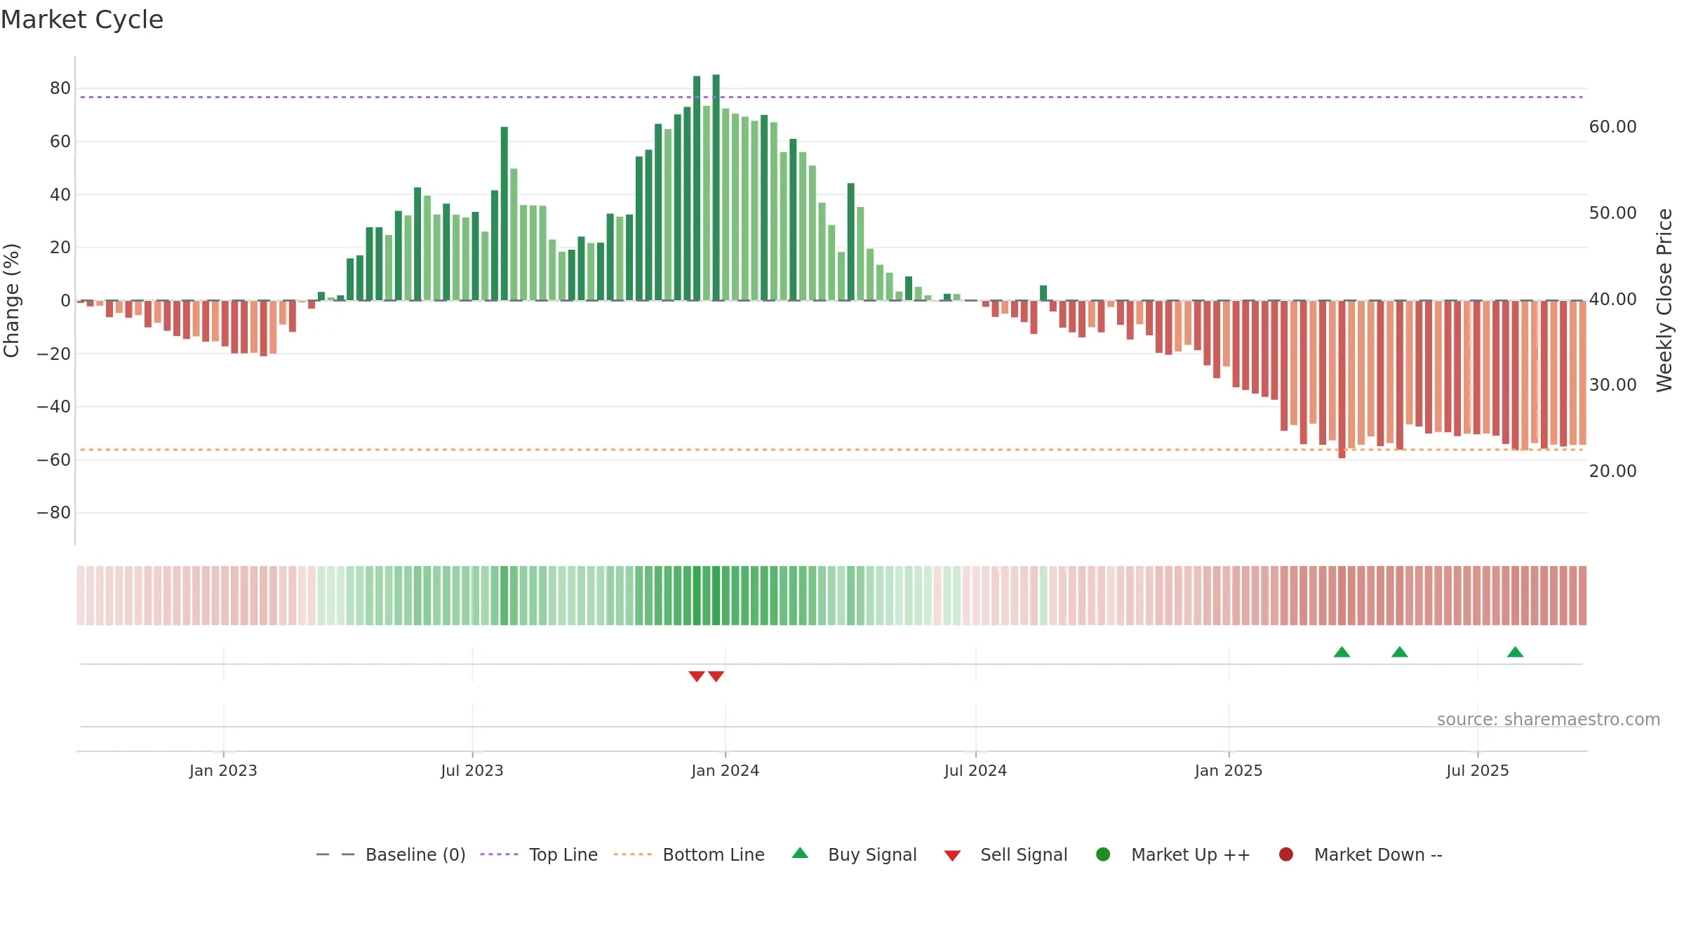Click the green Market Up circle icon

pyautogui.click(x=1103, y=854)
